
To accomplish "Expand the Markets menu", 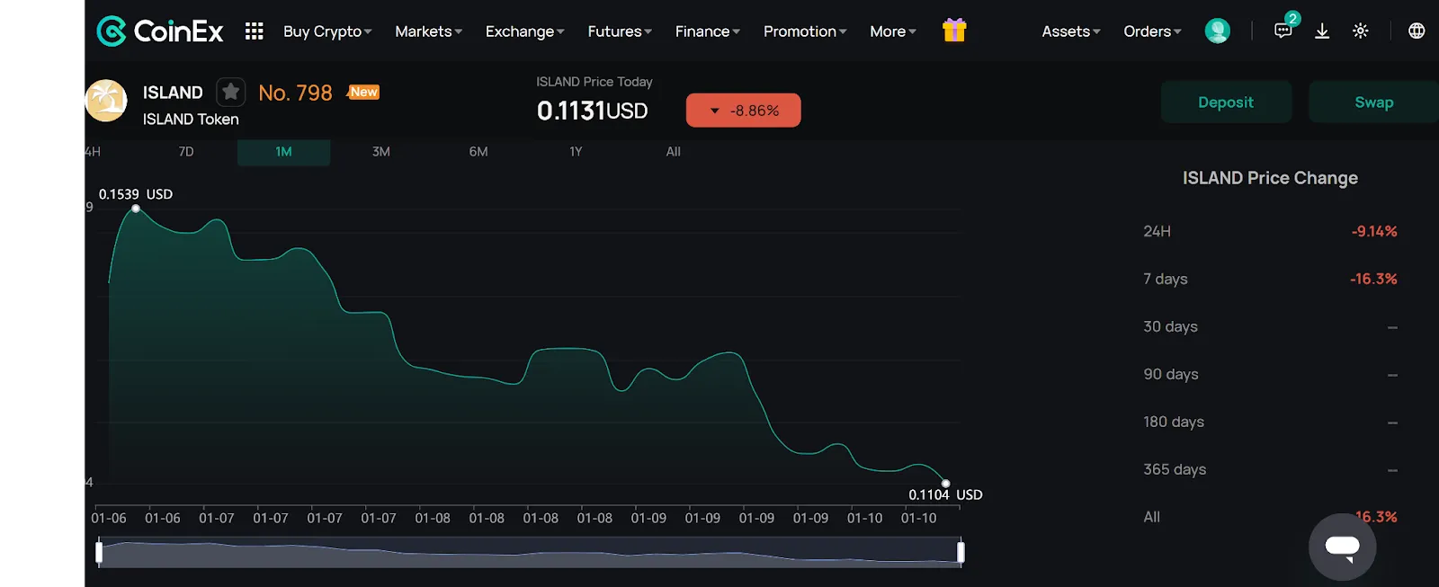I will point(428,31).
